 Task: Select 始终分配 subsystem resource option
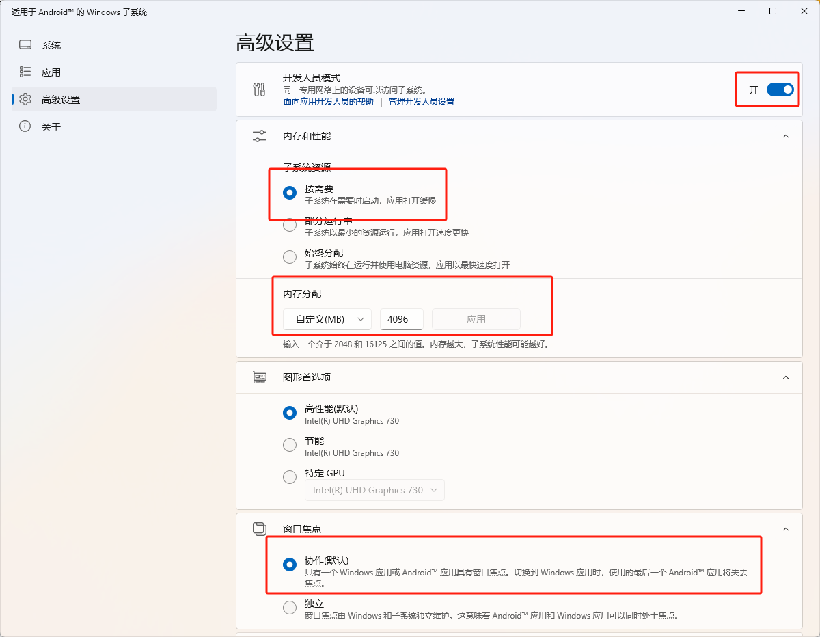(x=290, y=257)
